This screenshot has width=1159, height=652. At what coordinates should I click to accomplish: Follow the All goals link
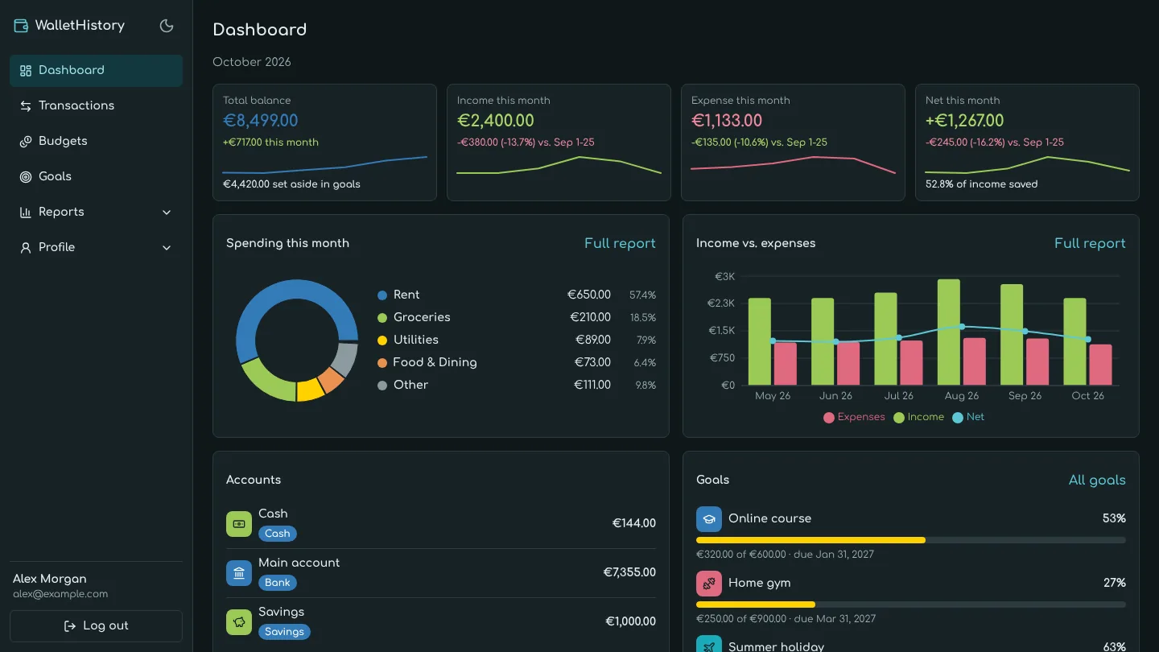(1097, 481)
